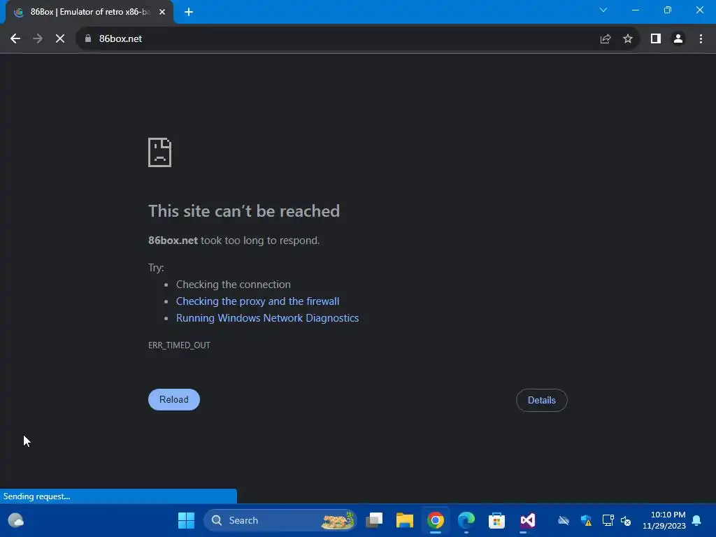
Task: Open the clock showing 10:10 PM
Action: pos(664,520)
